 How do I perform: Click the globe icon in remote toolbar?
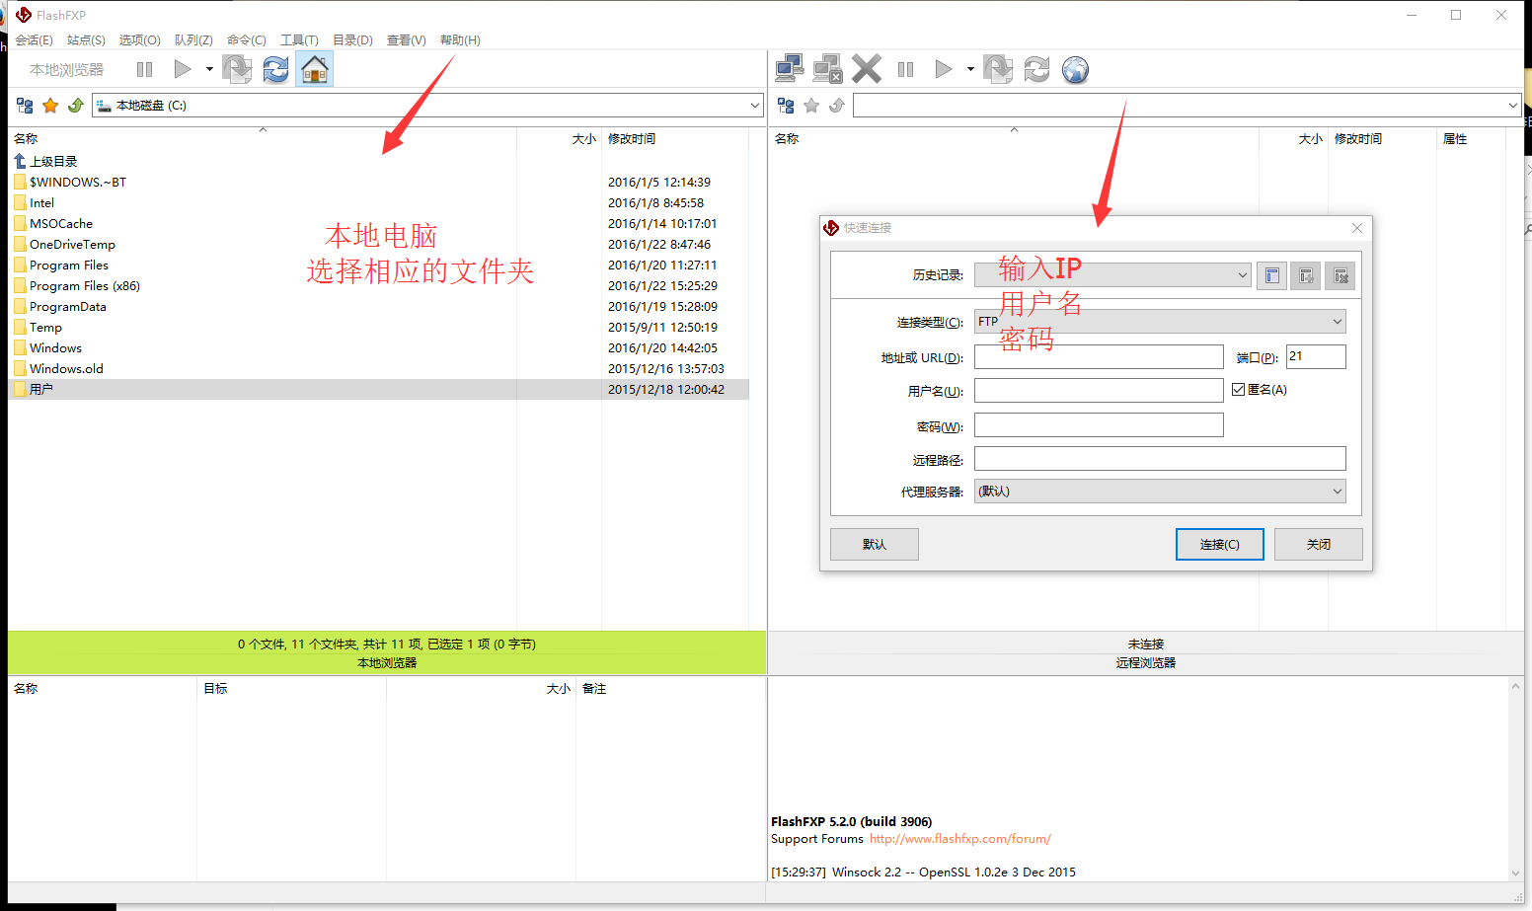1075,69
